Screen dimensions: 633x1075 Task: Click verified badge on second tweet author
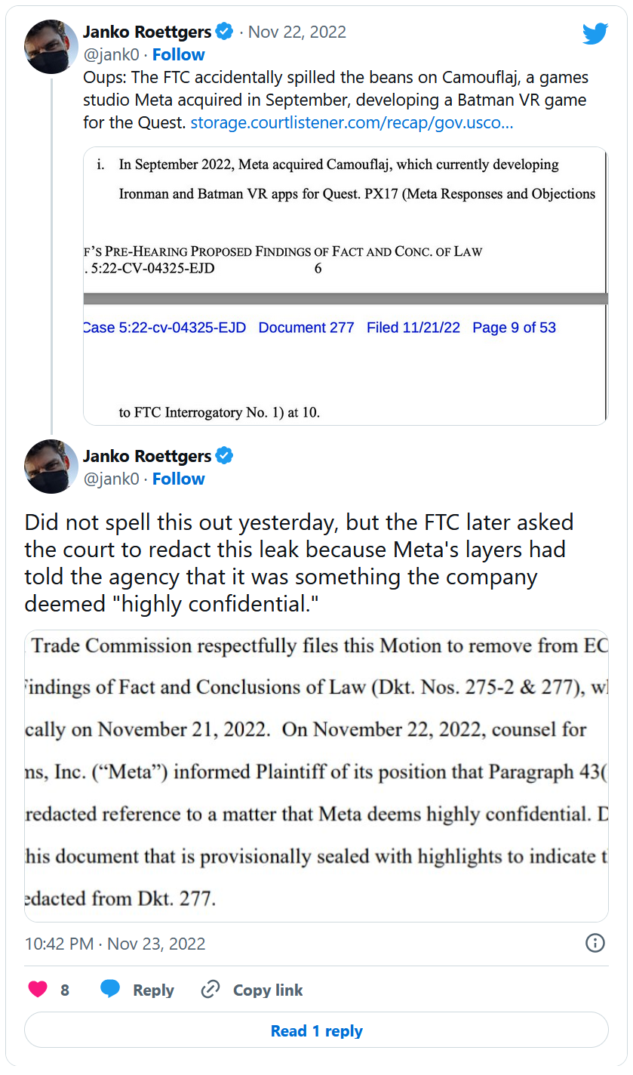tap(224, 456)
